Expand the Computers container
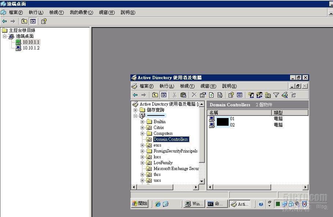This screenshot has width=333, height=217. click(142, 133)
